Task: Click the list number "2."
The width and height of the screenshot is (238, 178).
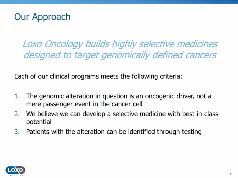Action: (17, 114)
